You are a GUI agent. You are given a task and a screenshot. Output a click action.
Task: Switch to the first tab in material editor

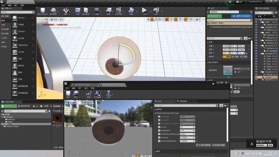[x=84, y=85]
